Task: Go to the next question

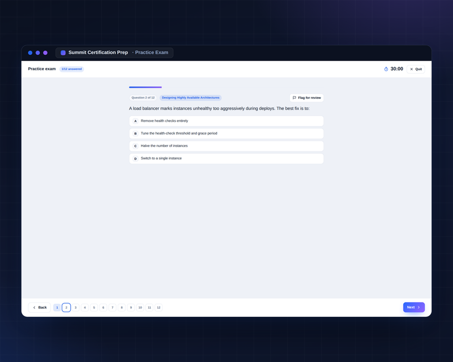Action: click(x=414, y=307)
